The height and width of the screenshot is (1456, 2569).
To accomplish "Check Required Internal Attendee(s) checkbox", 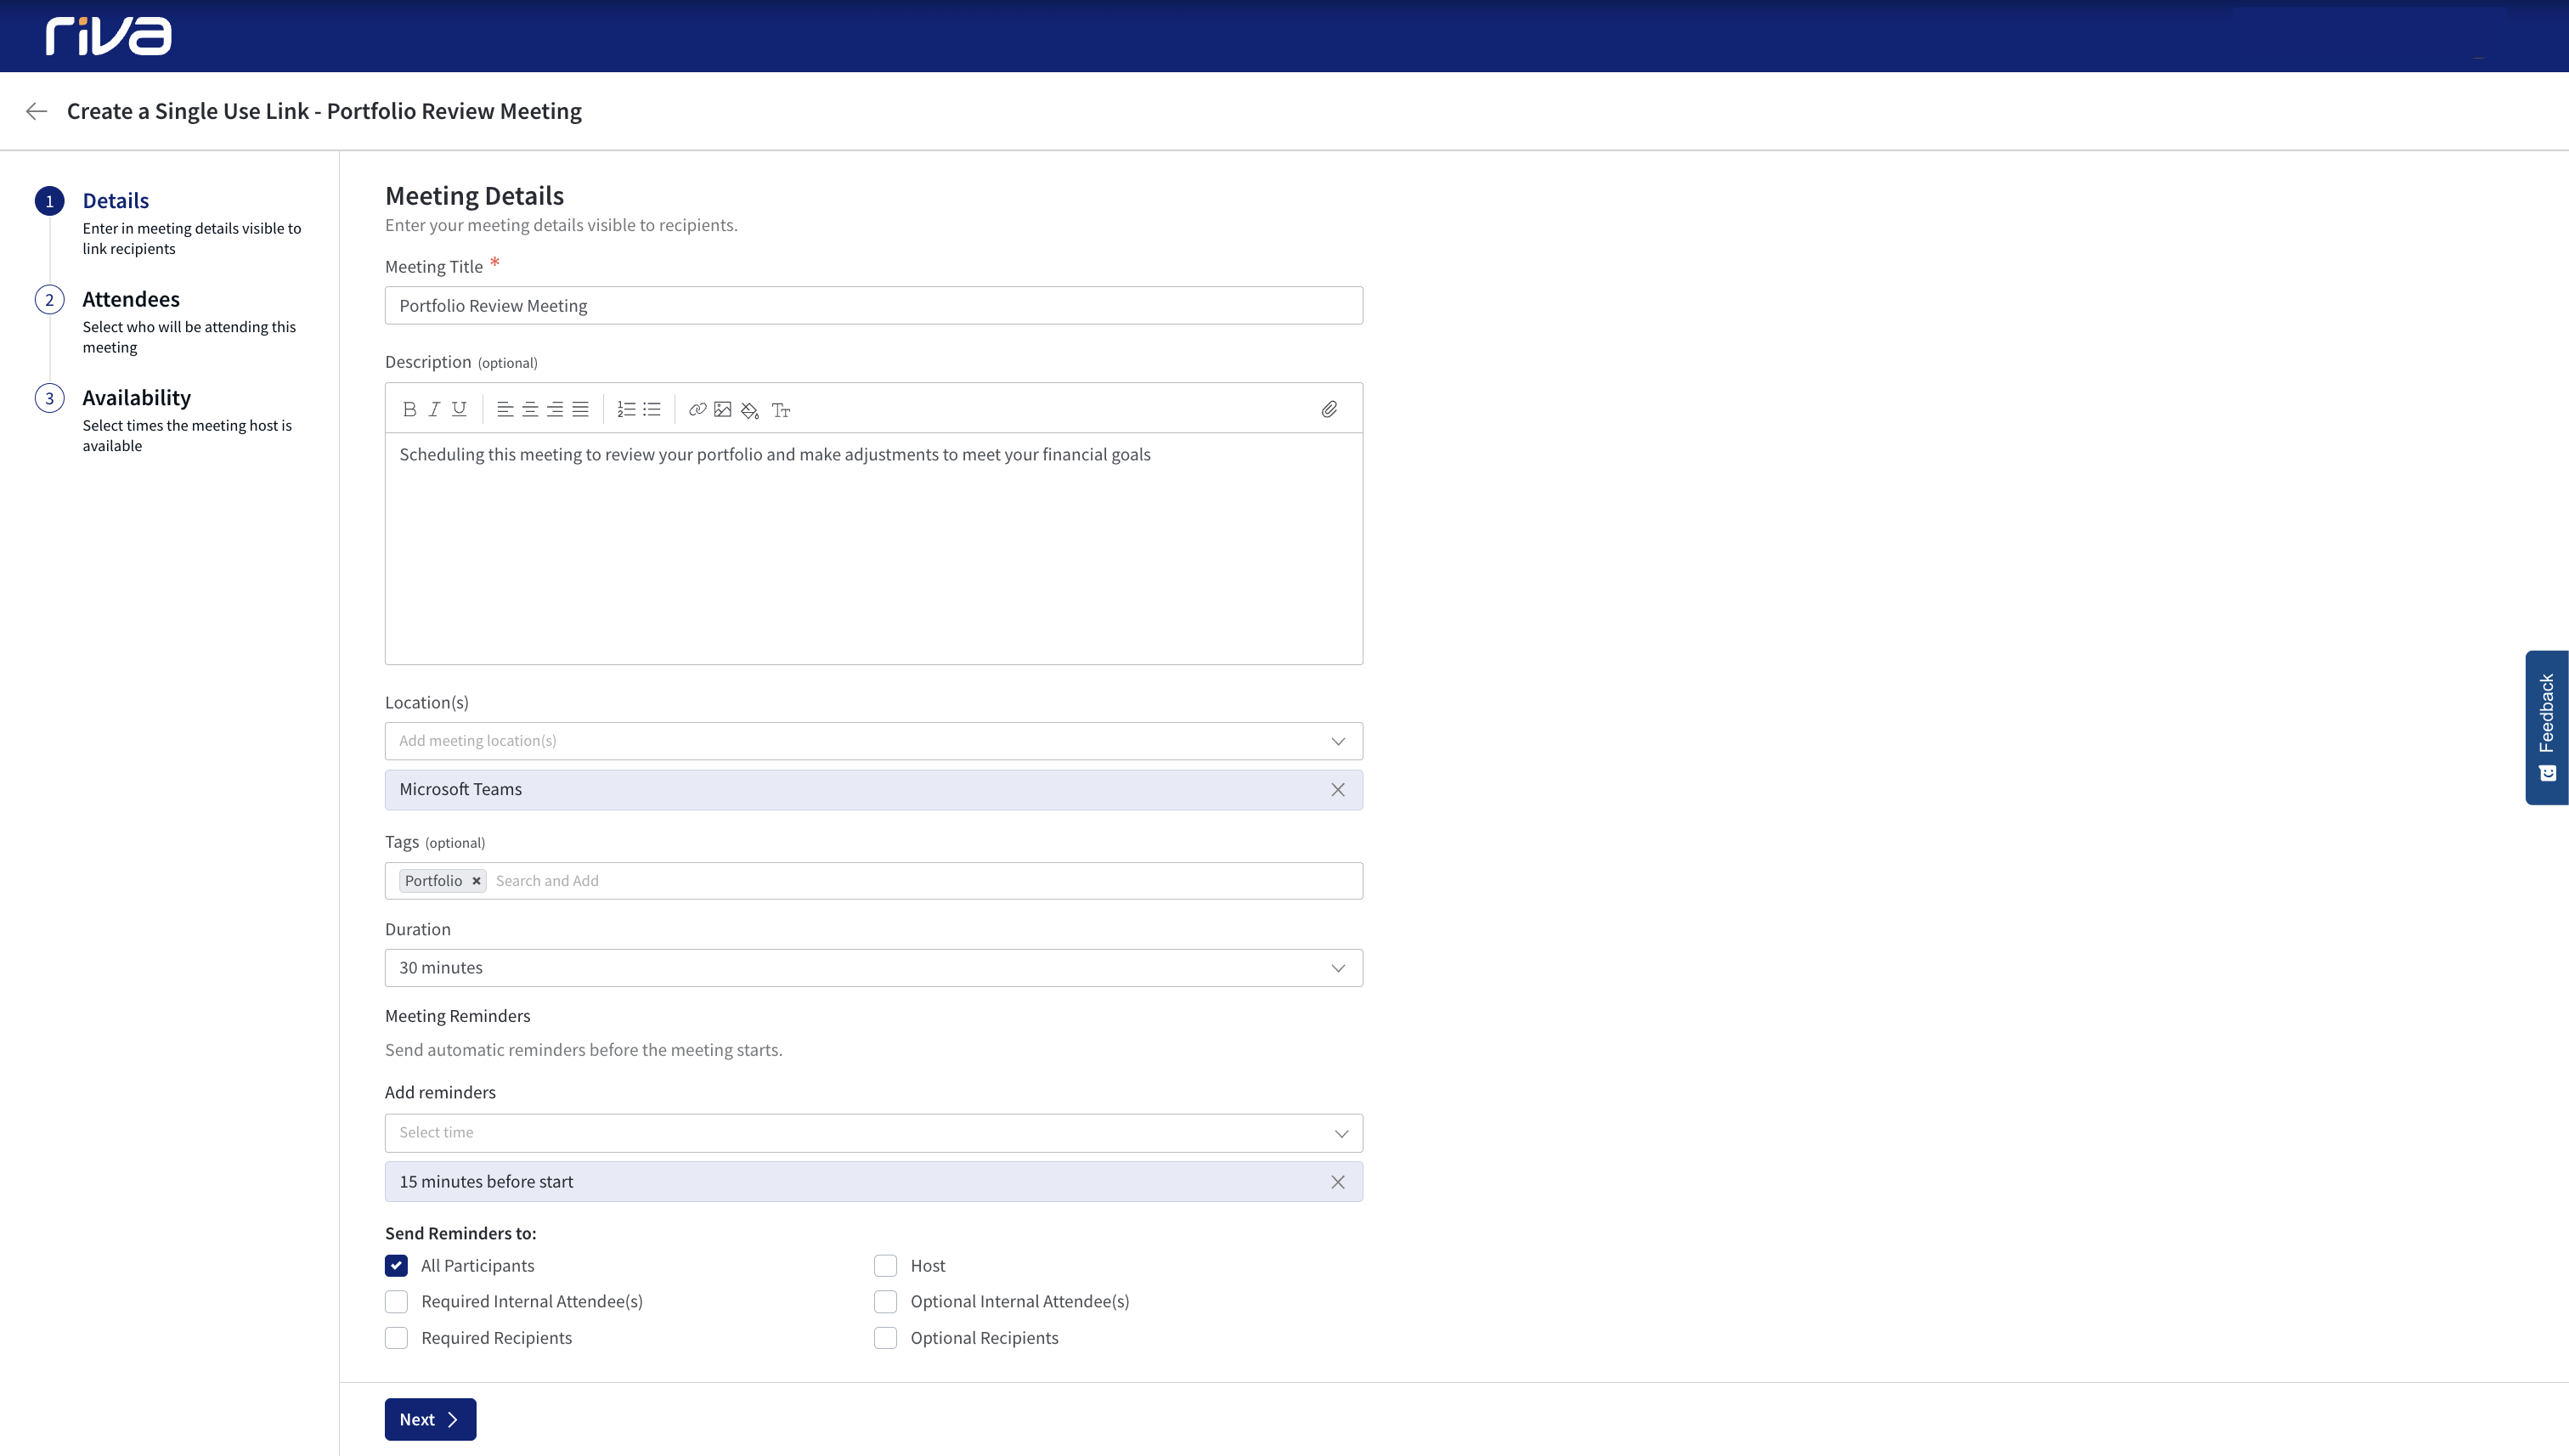I will (396, 1301).
